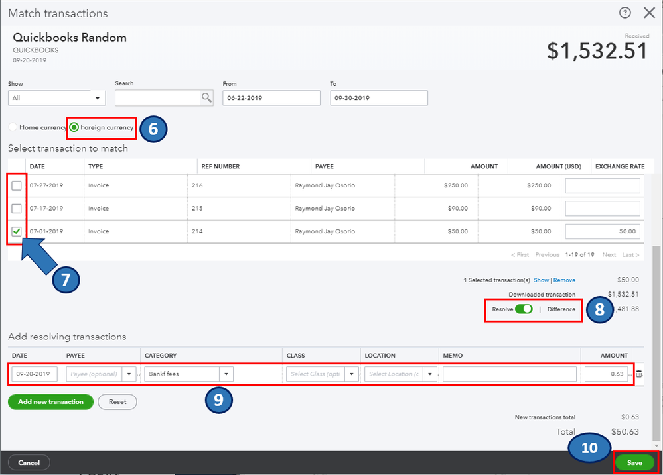Click the $1,532.51 received amount heading
This screenshot has width=663, height=475.
coord(597,51)
